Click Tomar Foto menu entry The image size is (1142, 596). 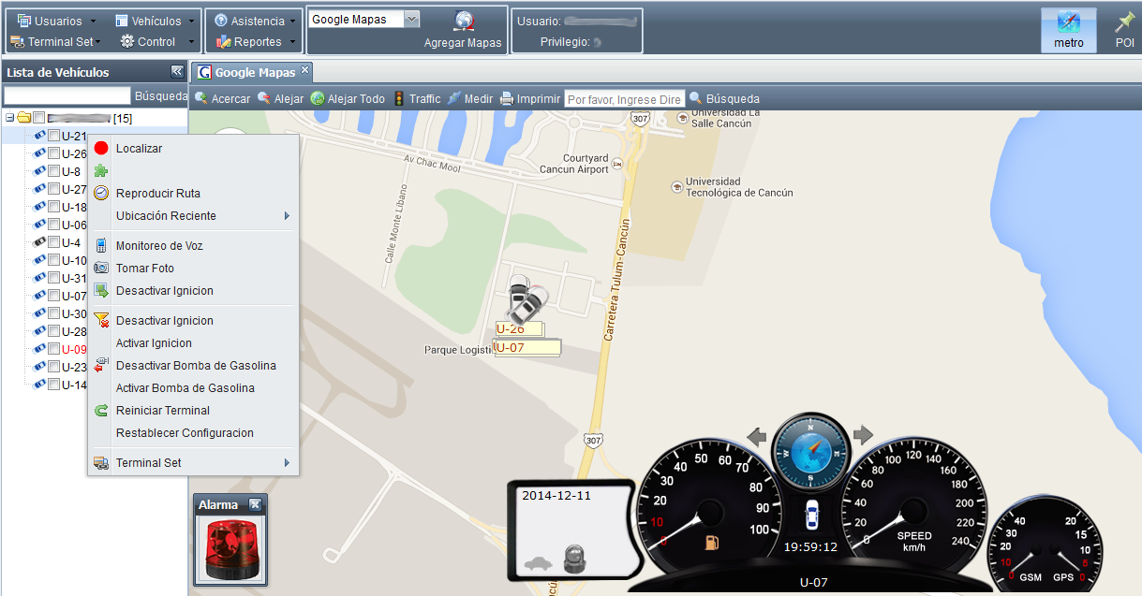tap(144, 269)
